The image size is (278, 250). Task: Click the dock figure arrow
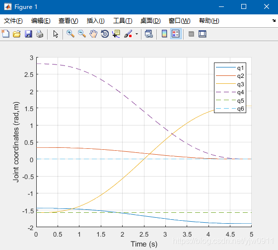pyautogui.click(x=274, y=20)
